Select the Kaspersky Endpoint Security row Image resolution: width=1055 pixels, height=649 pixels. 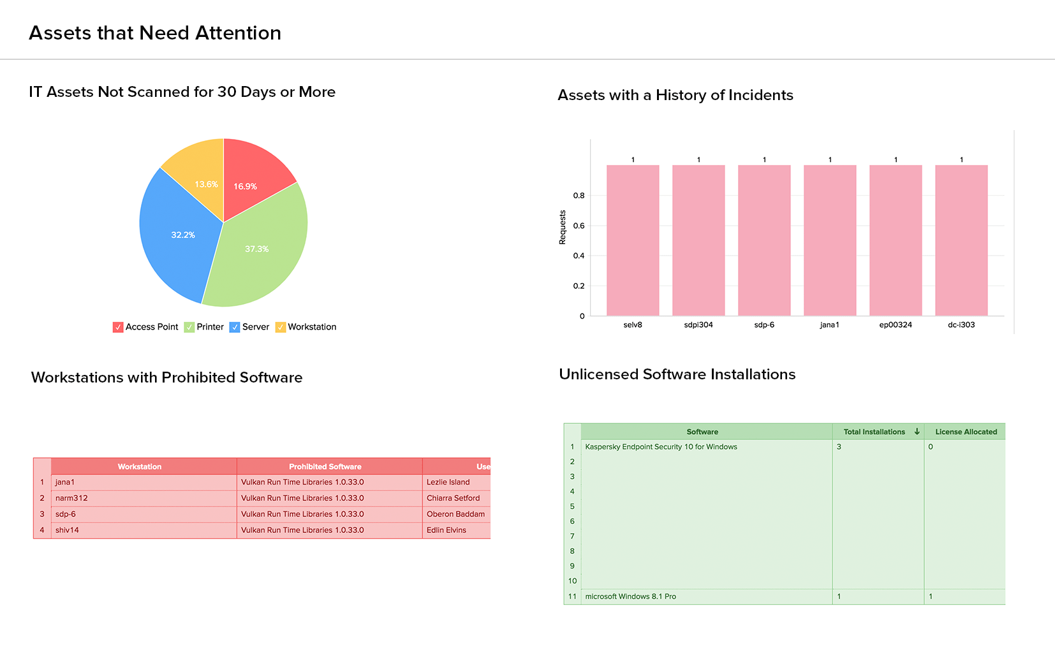pos(661,447)
